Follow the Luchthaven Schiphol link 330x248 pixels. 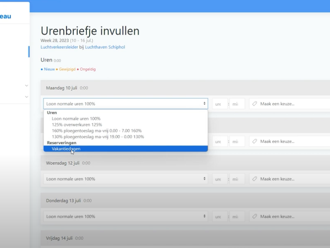[105, 47]
